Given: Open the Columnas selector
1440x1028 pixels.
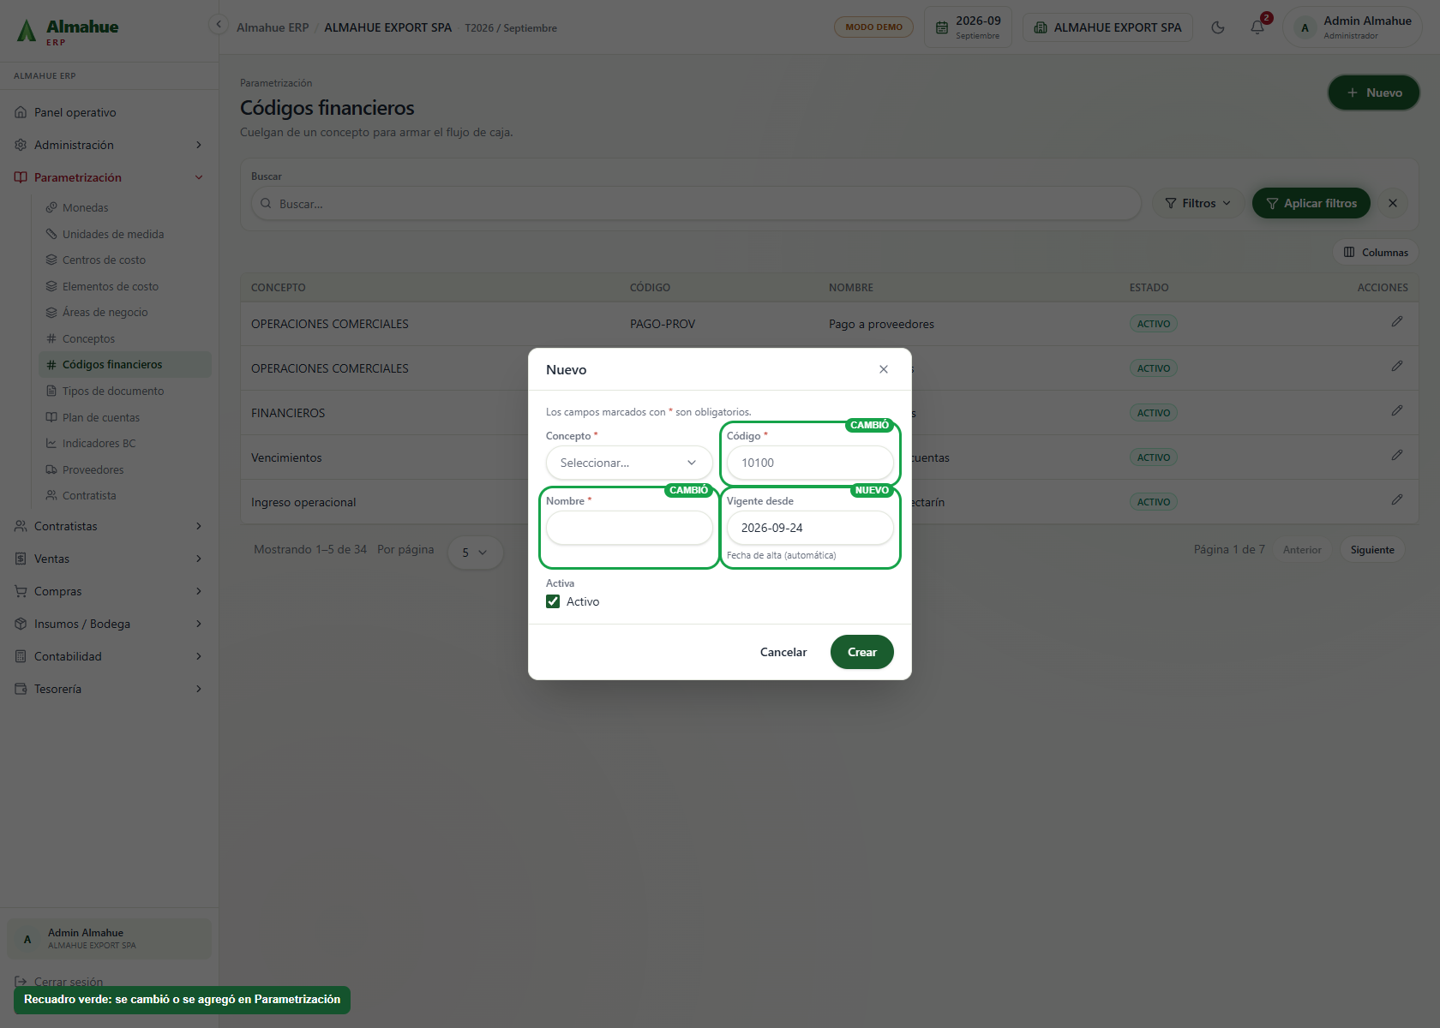Looking at the screenshot, I should [x=1375, y=252].
